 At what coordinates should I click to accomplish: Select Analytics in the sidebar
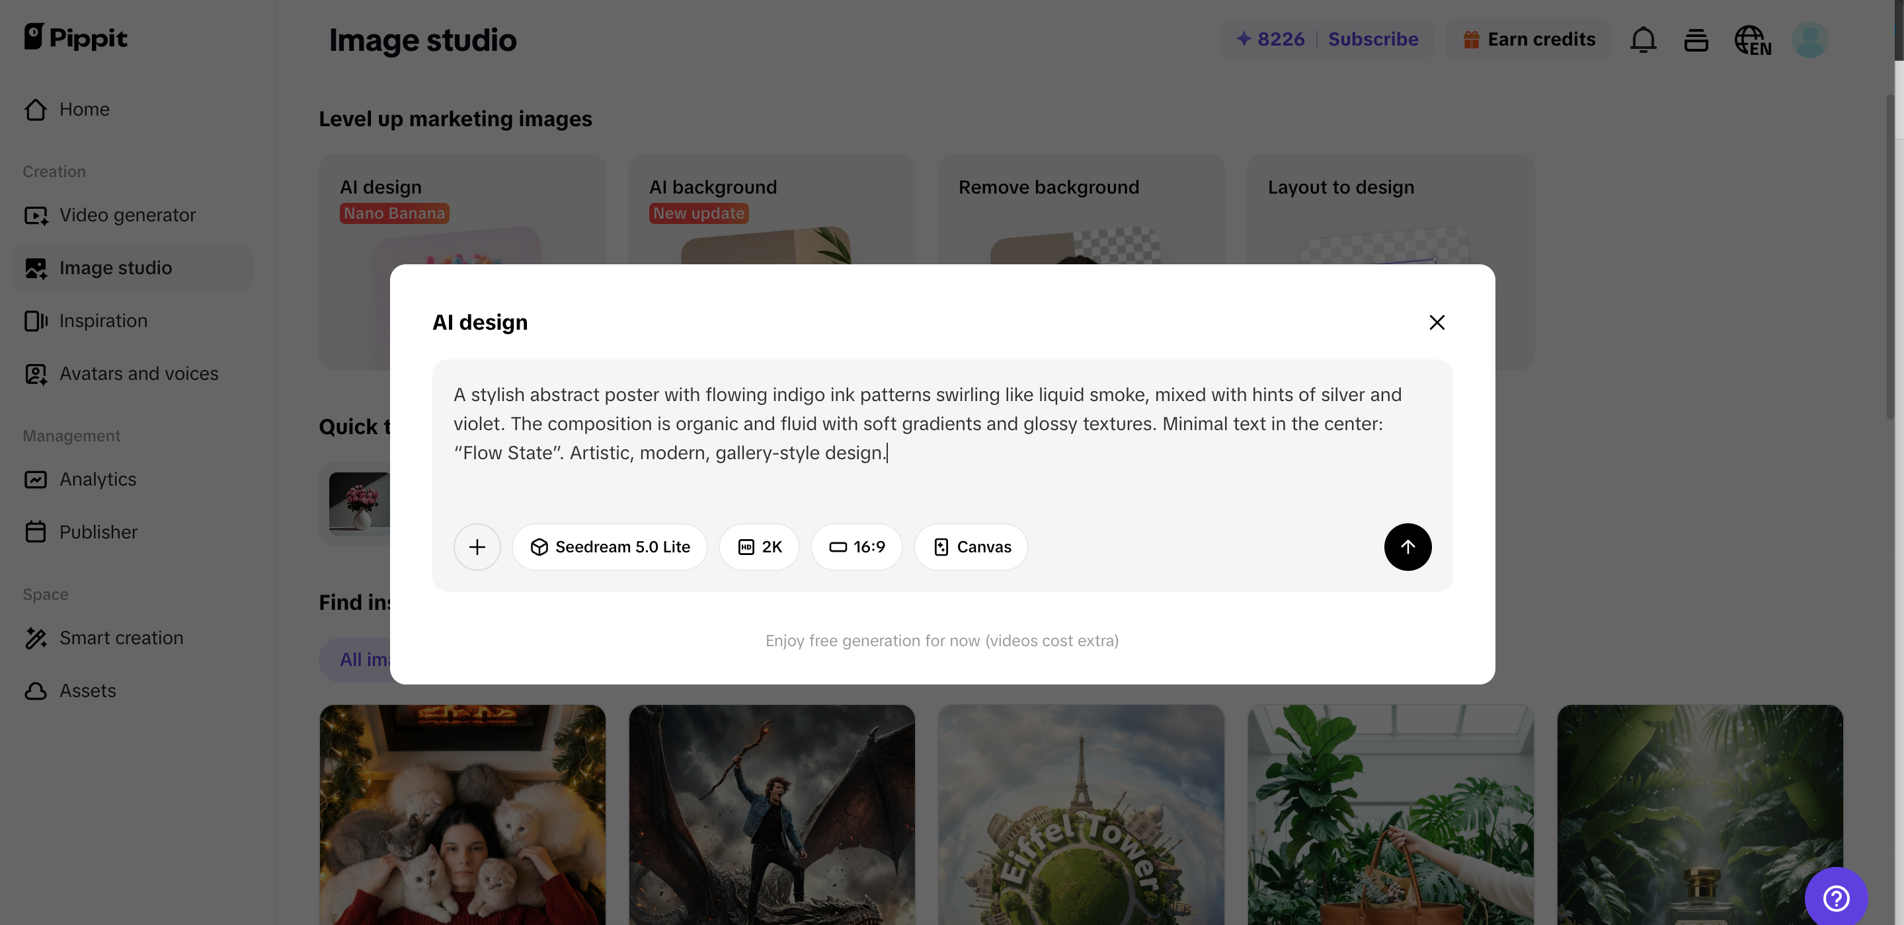coord(98,480)
